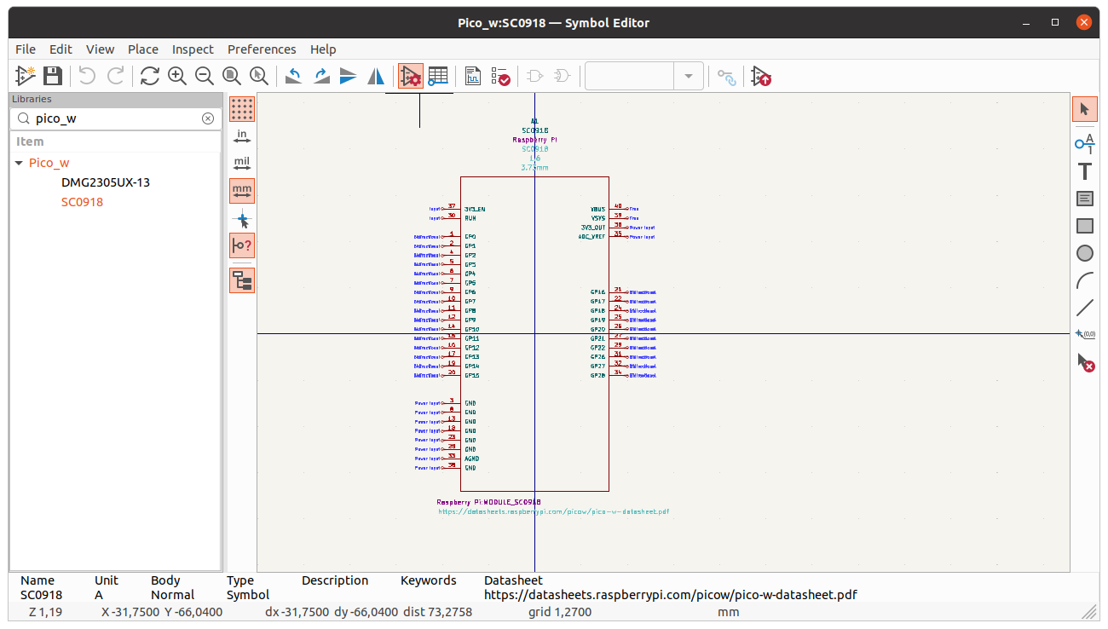The width and height of the screenshot is (1108, 629).
Task: Select the Add Line tool
Action: click(x=1085, y=308)
